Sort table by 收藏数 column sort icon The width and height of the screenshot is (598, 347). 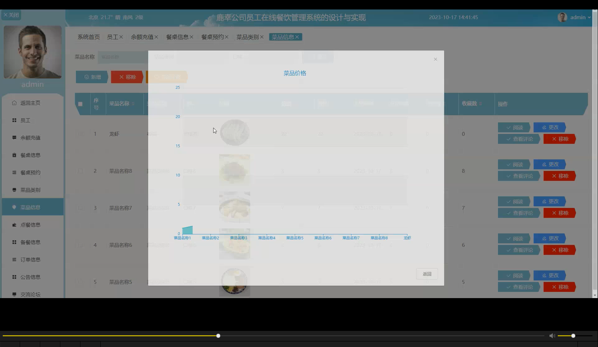point(480,104)
